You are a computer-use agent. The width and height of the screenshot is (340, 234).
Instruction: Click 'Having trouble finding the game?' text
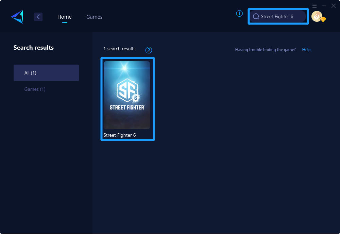coord(266,50)
